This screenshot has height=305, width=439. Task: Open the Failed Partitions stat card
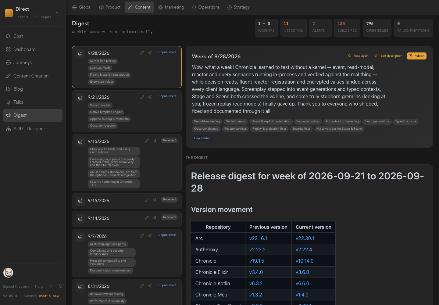[413, 28]
